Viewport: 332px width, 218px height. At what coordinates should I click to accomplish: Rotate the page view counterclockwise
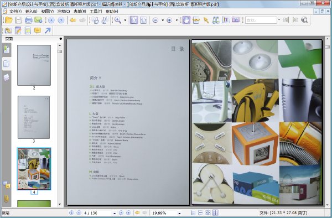[x=95, y=20]
